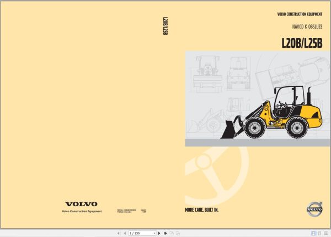The image size is (331, 237).
Task: Switch to continuous scrolling page view
Action: 320,233
